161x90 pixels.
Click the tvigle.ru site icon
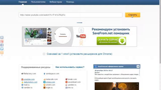(x=44, y=87)
